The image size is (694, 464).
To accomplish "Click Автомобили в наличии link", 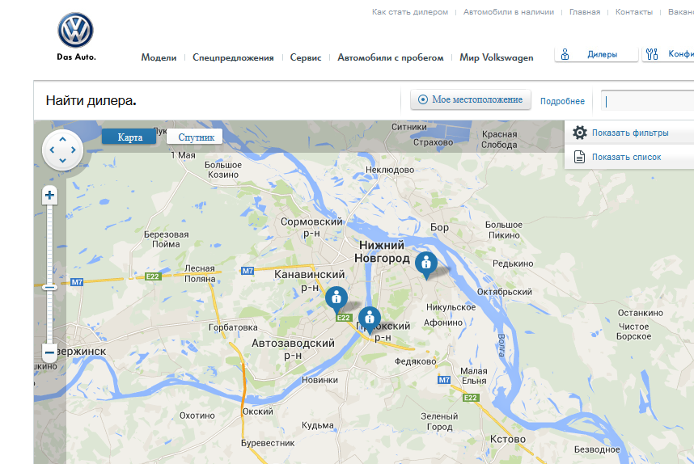I will [x=509, y=12].
